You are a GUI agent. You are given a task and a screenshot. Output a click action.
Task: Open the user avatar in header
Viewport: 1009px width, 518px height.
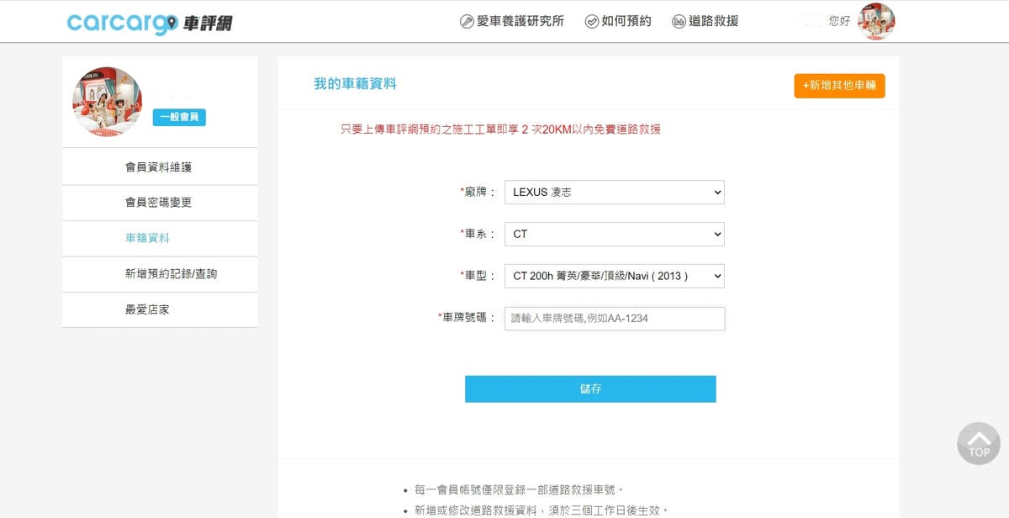pyautogui.click(x=876, y=21)
